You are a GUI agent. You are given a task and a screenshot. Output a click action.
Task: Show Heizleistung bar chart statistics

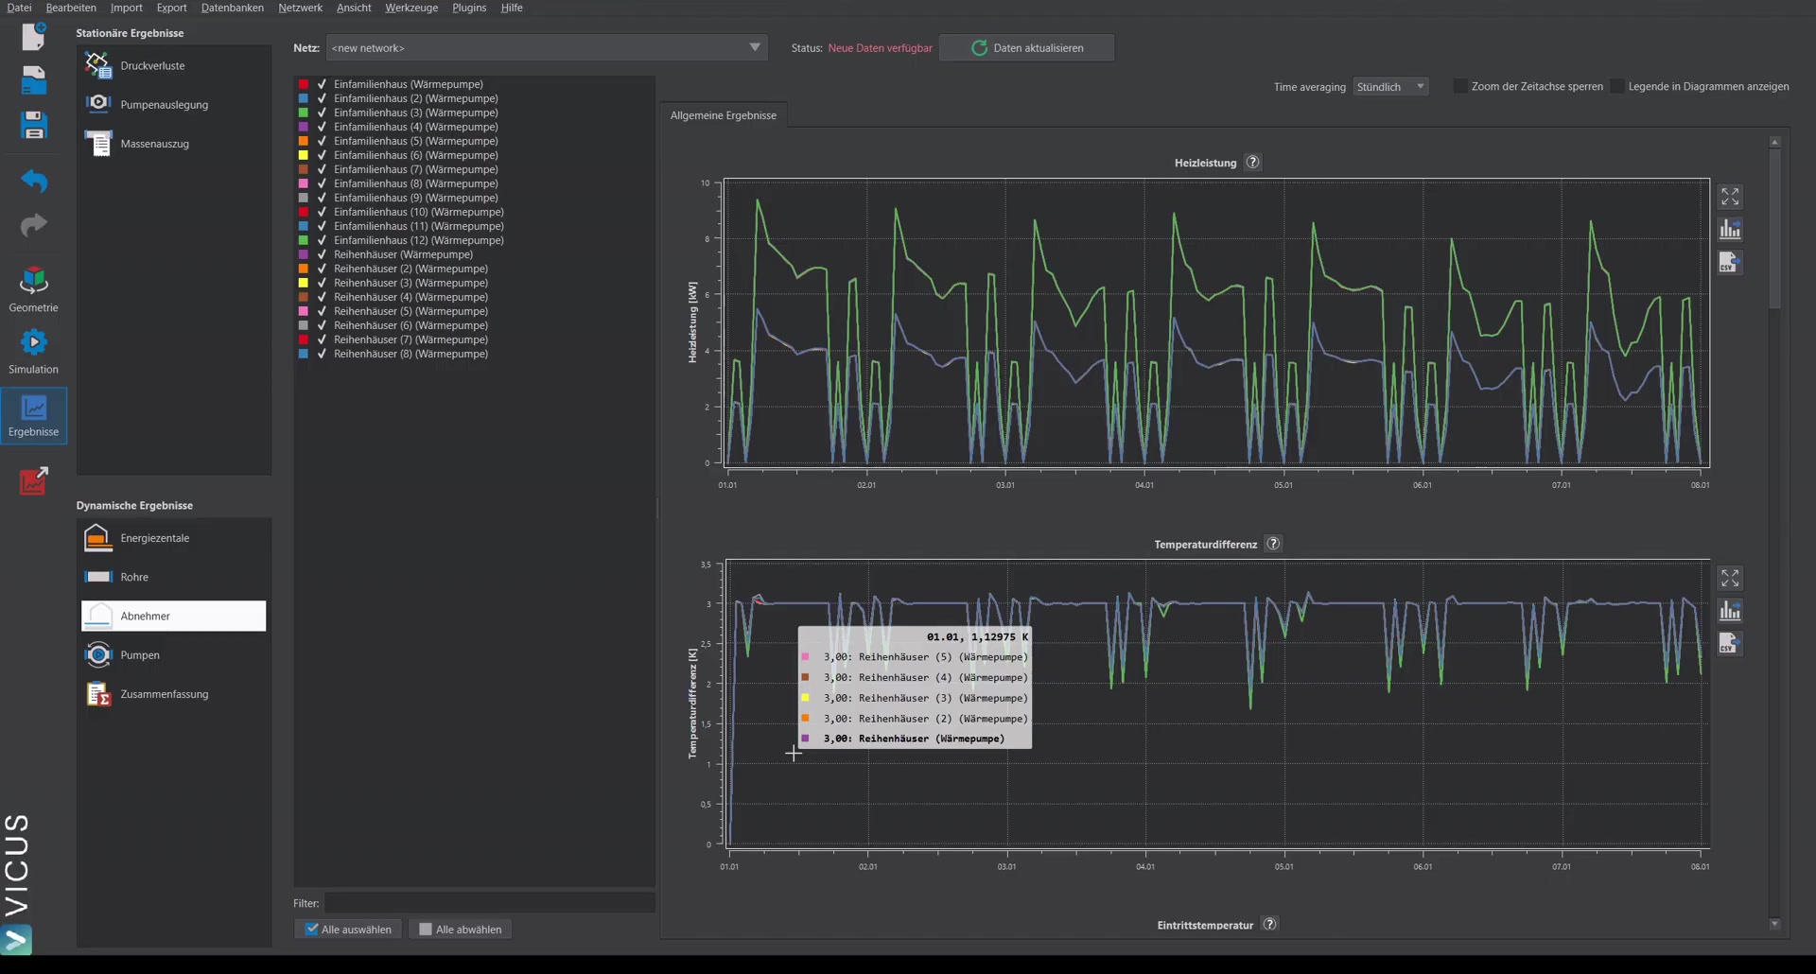(1730, 230)
